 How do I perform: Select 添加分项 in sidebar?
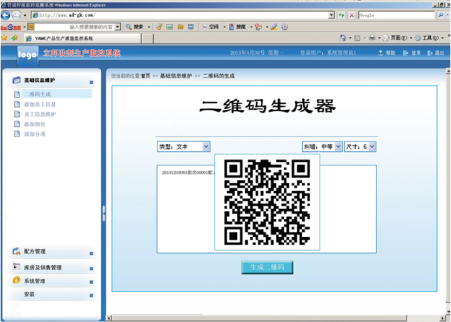[x=35, y=134]
